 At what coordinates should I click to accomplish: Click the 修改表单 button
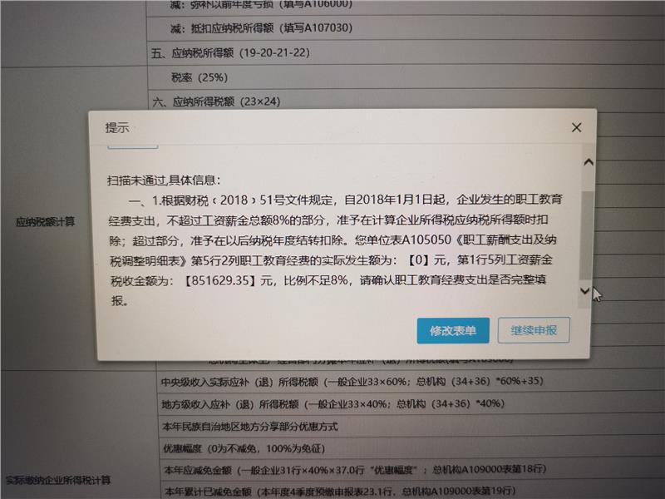452,330
